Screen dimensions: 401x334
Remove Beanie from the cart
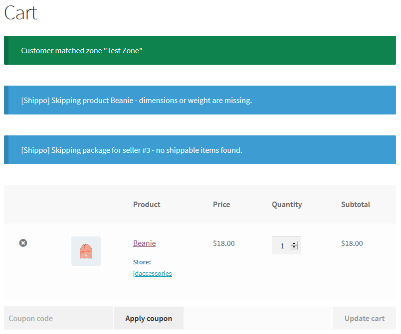(23, 243)
